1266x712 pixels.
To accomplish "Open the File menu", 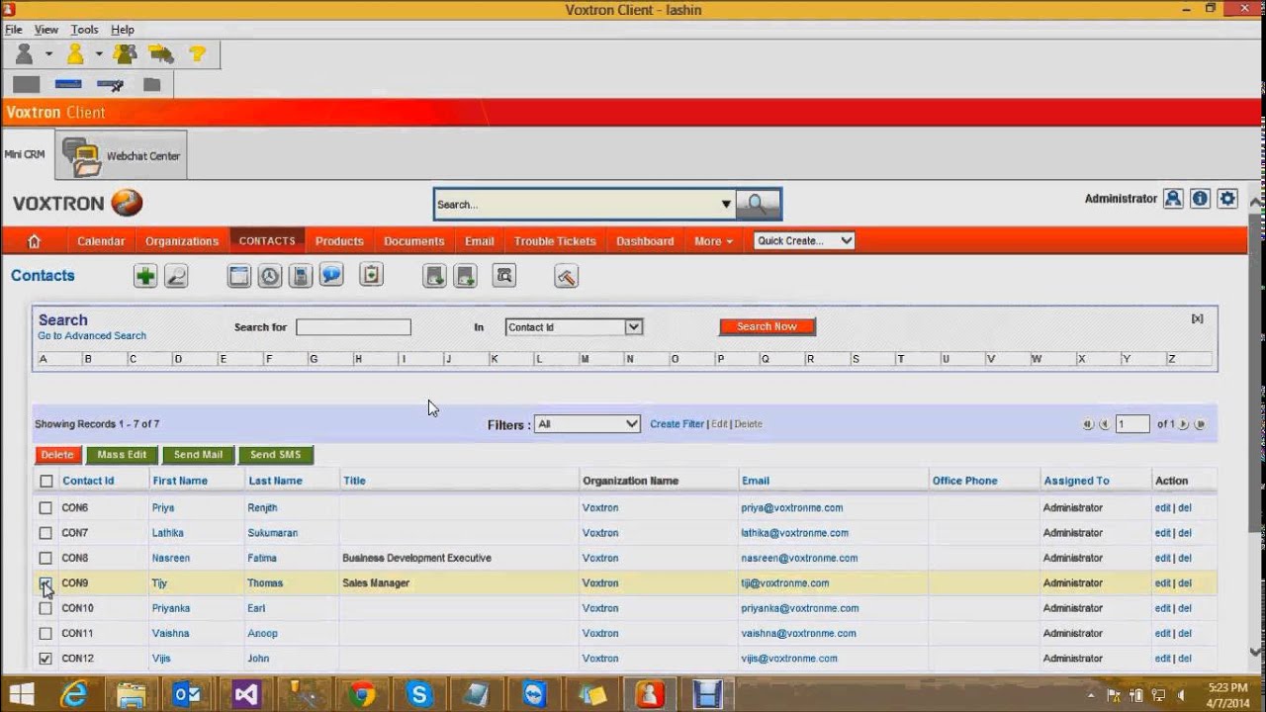I will pyautogui.click(x=13, y=30).
